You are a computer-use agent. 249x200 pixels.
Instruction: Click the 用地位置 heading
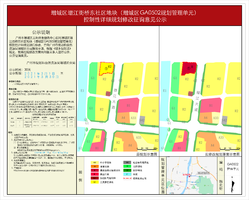pos(13,89)
